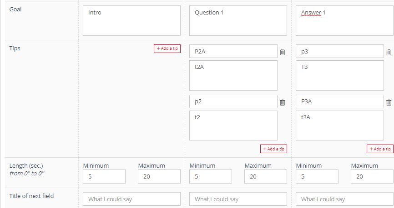Screen dimensions: 394x208
Task: Focus the T3 tip text area
Action: coord(340,75)
